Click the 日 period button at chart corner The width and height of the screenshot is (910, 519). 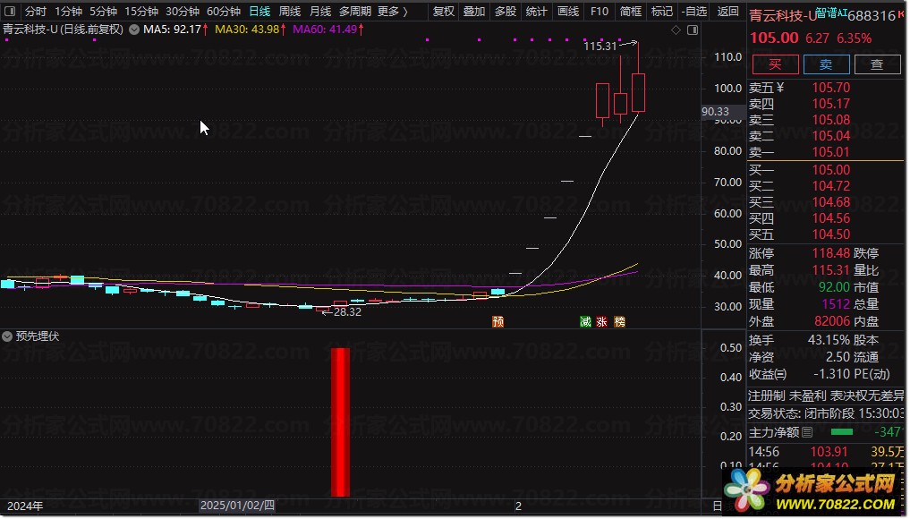point(718,506)
